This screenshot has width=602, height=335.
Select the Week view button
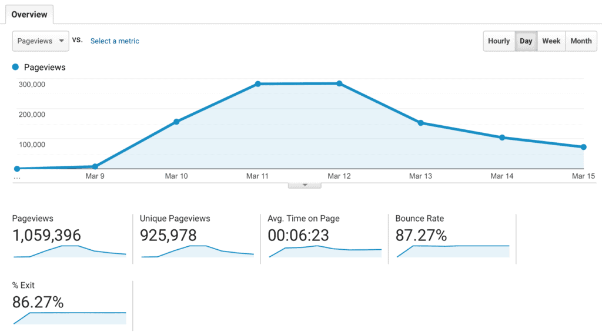(551, 41)
